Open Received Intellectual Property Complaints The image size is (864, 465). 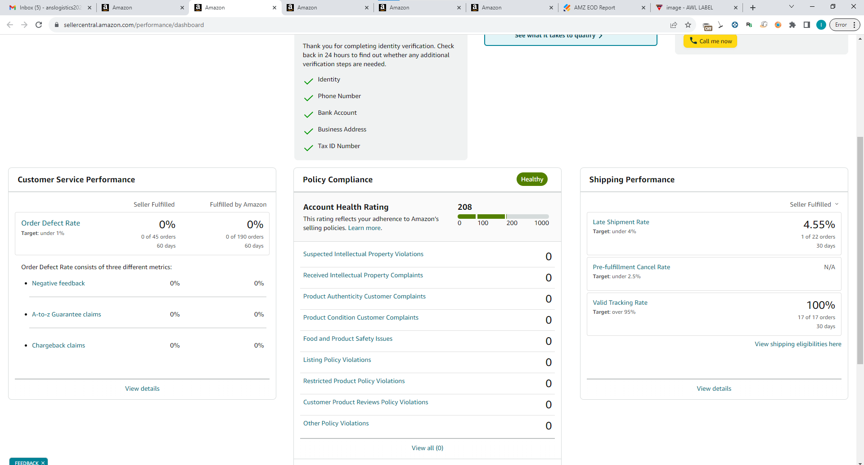point(363,275)
